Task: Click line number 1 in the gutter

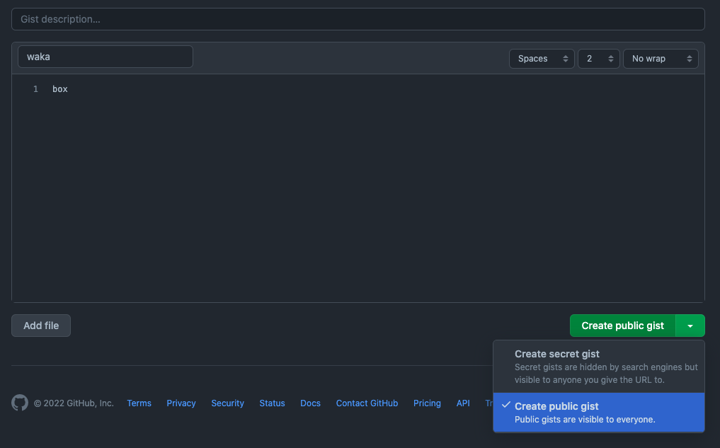Action: [x=35, y=89]
